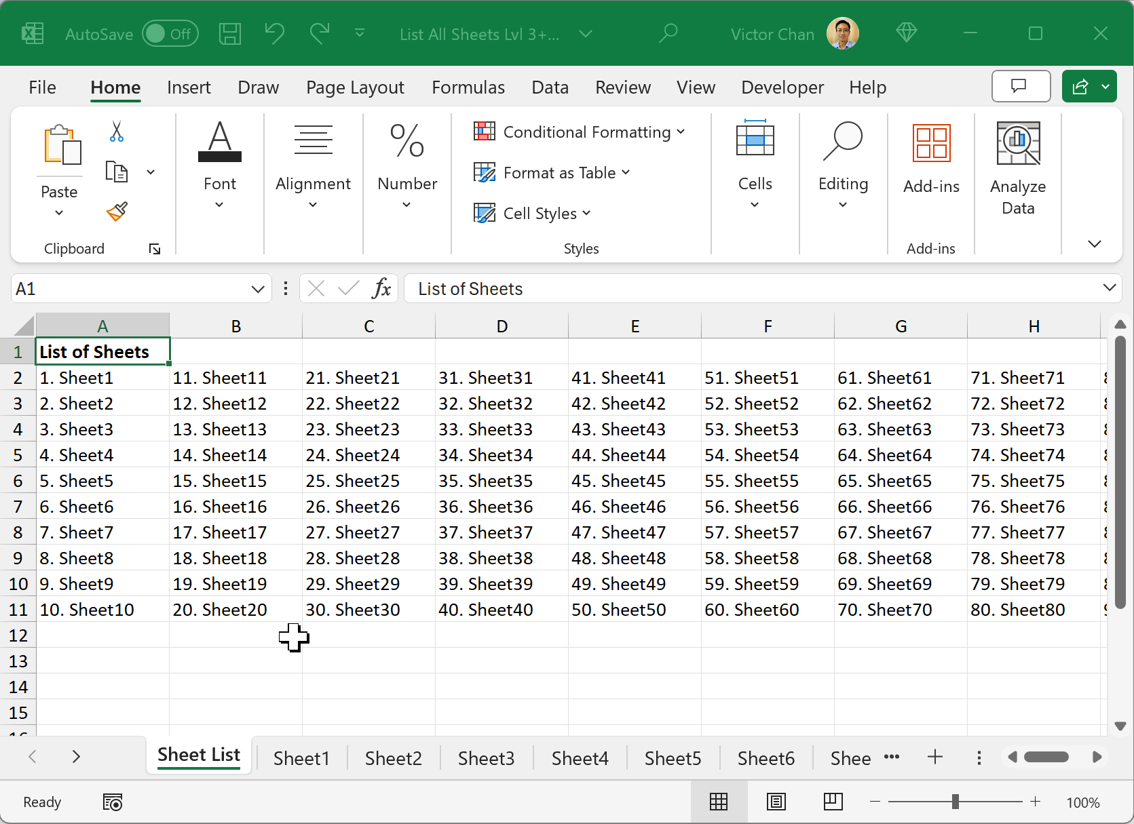This screenshot has width=1134, height=824.
Task: Collapse the ribbon with the chevron
Action: pyautogui.click(x=1094, y=243)
